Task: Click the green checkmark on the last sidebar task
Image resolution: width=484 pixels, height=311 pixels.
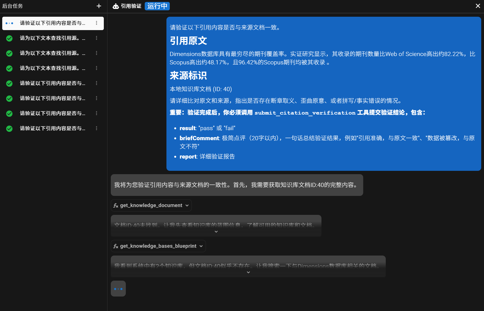Action: coord(9,128)
